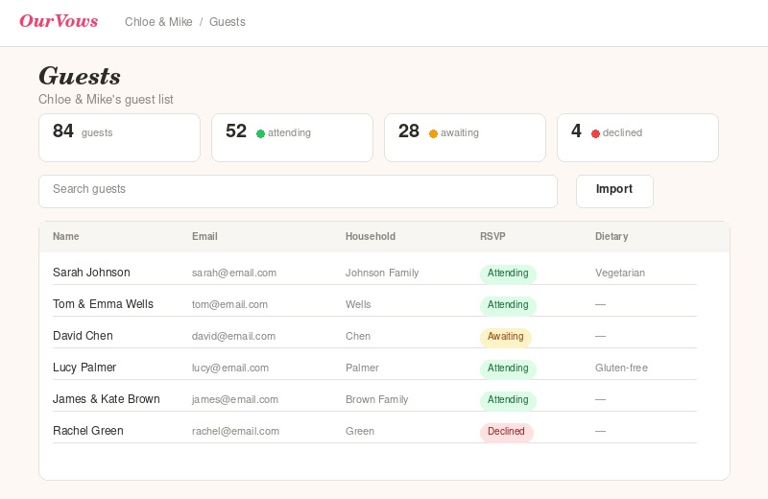Click email david@email.com
Viewport: 768px width, 499px height.
233,337
